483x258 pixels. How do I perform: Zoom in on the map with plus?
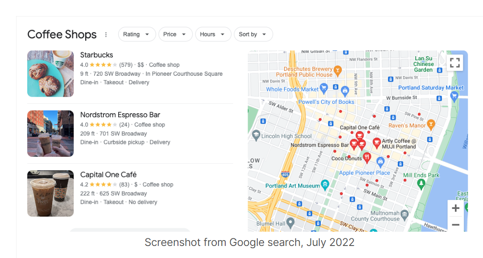point(455,208)
